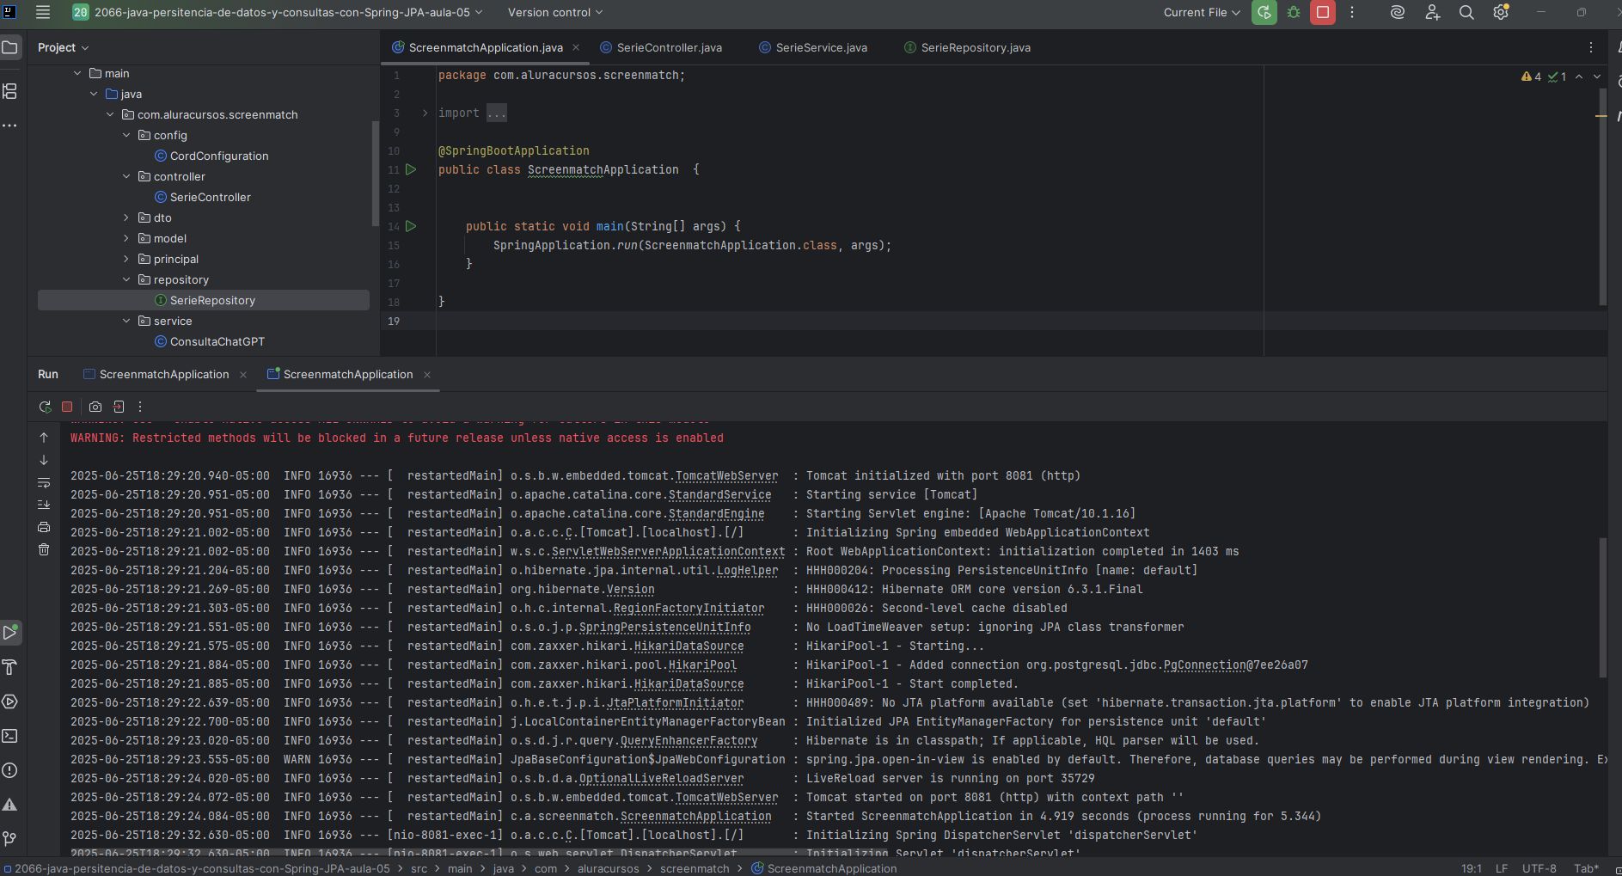
Task: Clear console output trash icon
Action: [x=44, y=549]
